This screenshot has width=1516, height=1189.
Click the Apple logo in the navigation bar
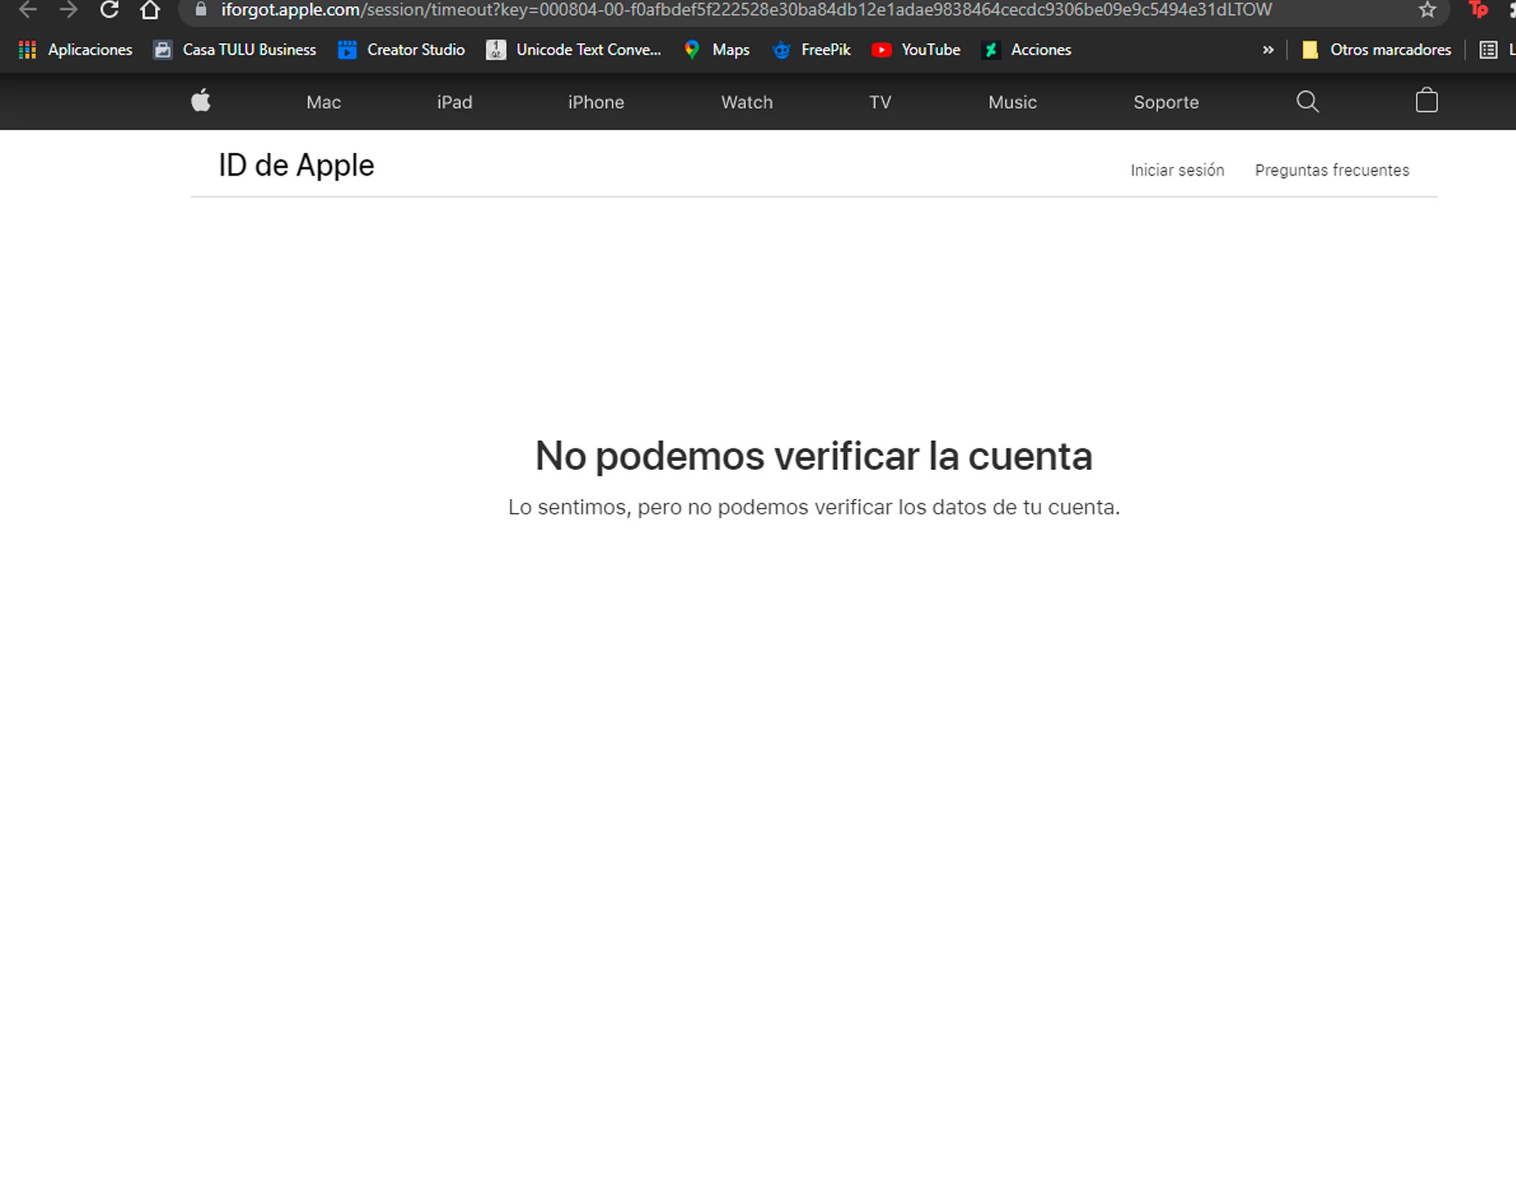click(201, 101)
